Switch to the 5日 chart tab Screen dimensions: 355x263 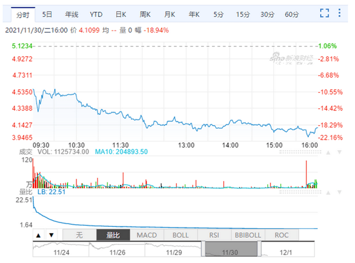coord(47,13)
